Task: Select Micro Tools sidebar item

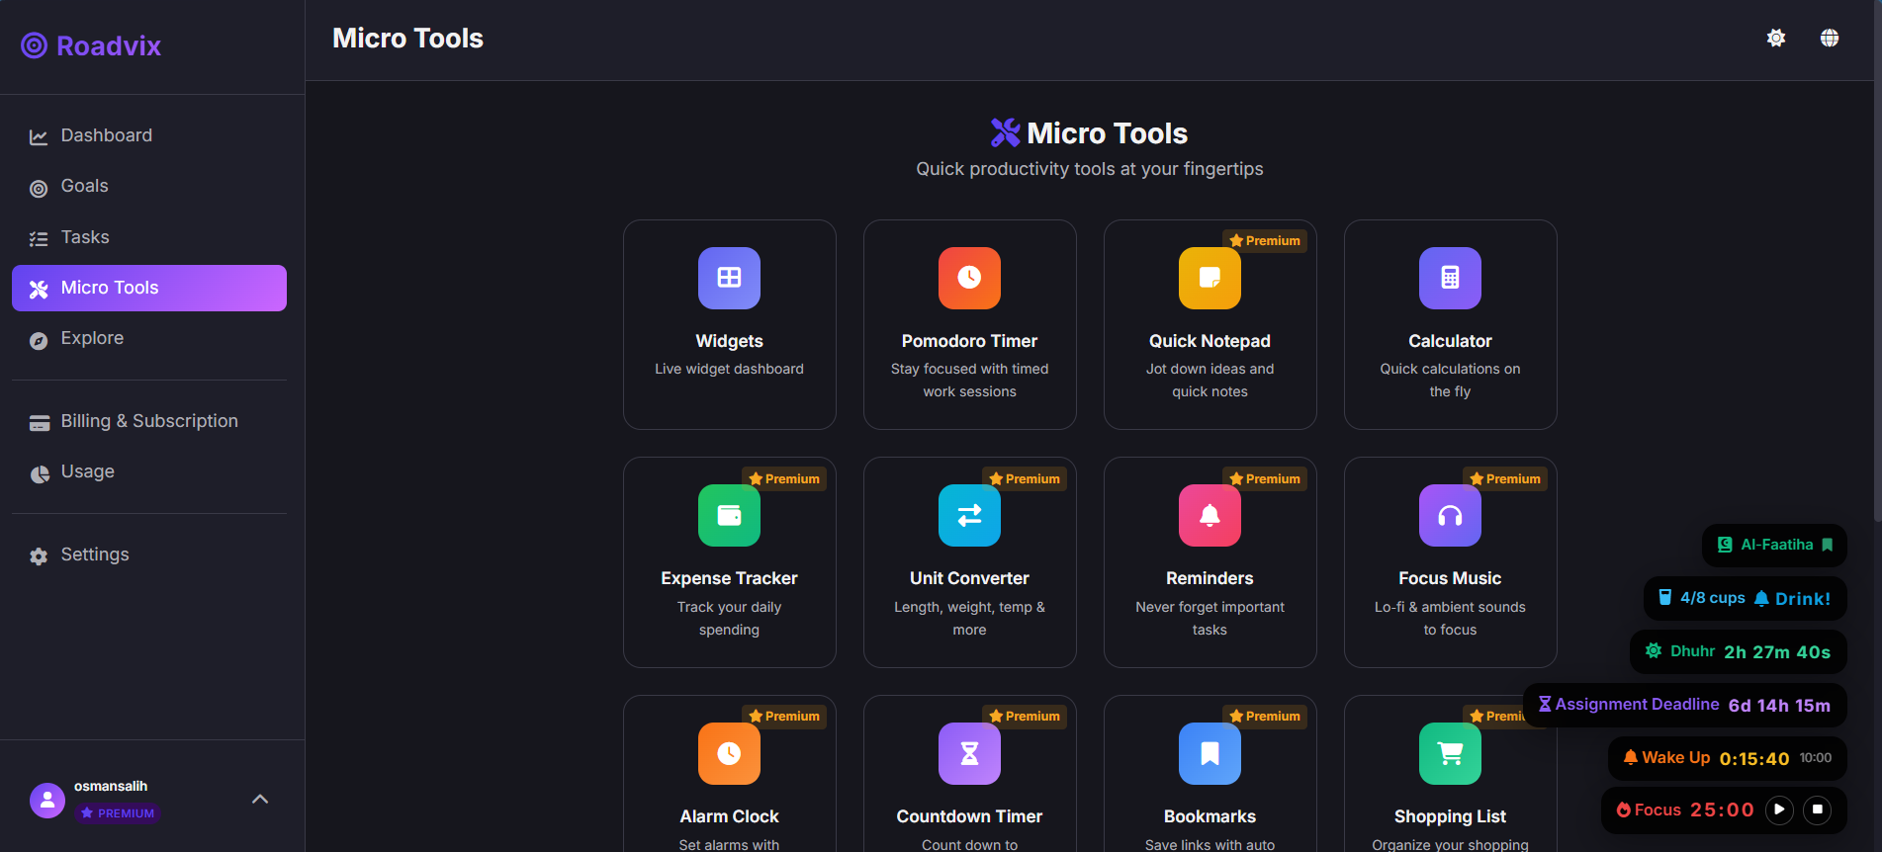Action: tap(149, 288)
